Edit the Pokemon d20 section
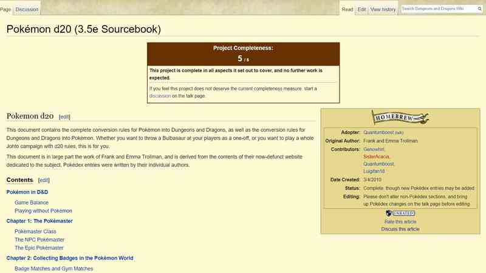This screenshot has height=273, width=486. (x=64, y=116)
